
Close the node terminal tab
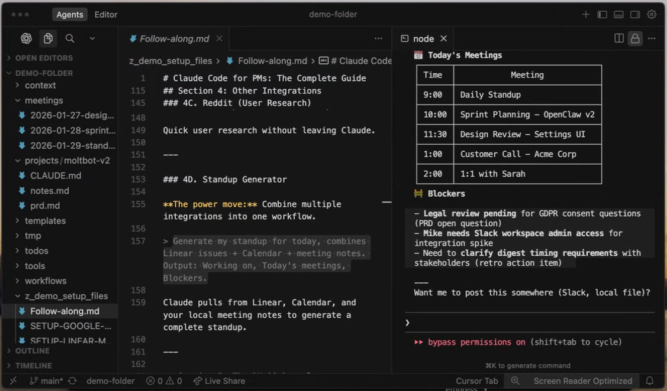tap(444, 38)
